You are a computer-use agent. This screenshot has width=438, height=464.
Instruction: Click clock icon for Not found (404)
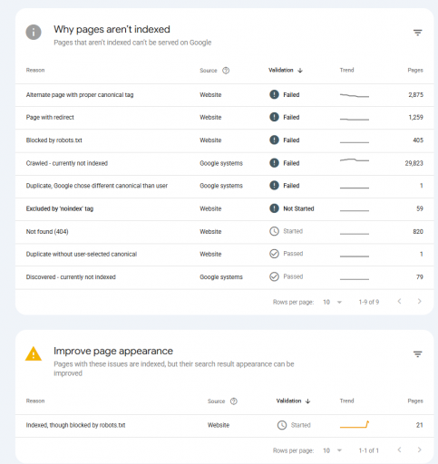point(274,231)
